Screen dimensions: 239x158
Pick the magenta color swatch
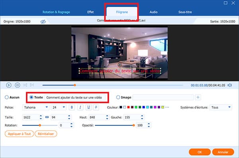pos(155,107)
